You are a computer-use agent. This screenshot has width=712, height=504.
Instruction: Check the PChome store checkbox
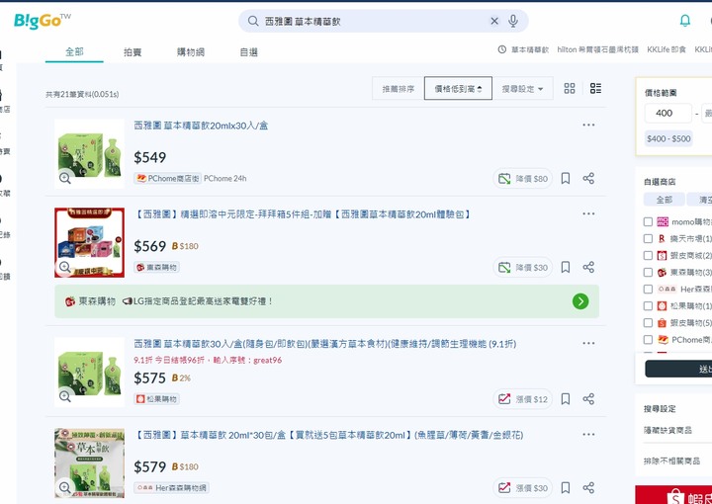648,340
